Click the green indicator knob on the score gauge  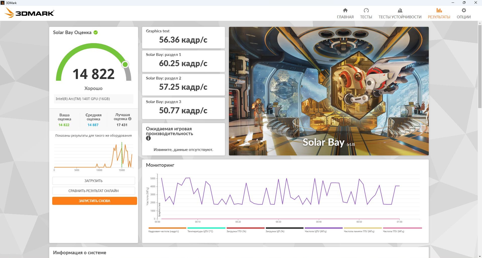pyautogui.click(x=125, y=64)
